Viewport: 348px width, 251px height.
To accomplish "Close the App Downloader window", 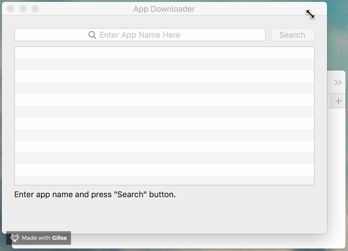I will pos(10,9).
